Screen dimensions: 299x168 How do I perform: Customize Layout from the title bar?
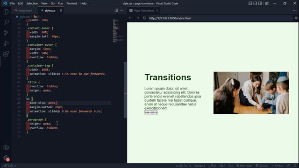point(267,3)
